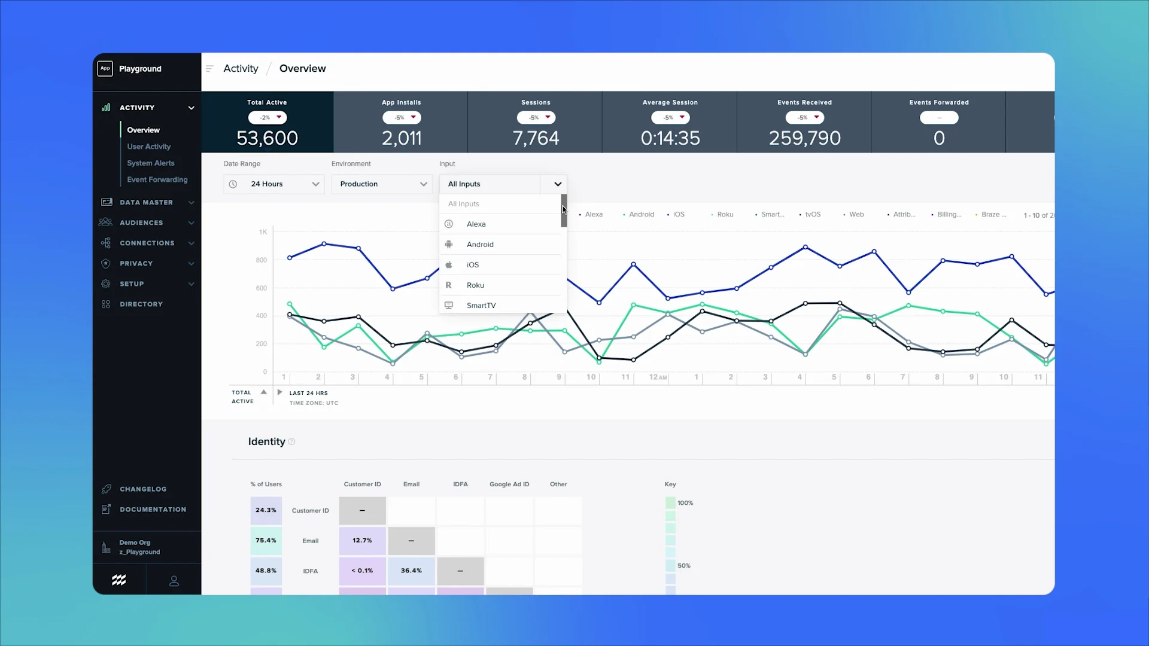Click the Privacy sidebar icon
The width and height of the screenshot is (1149, 646).
pos(106,263)
